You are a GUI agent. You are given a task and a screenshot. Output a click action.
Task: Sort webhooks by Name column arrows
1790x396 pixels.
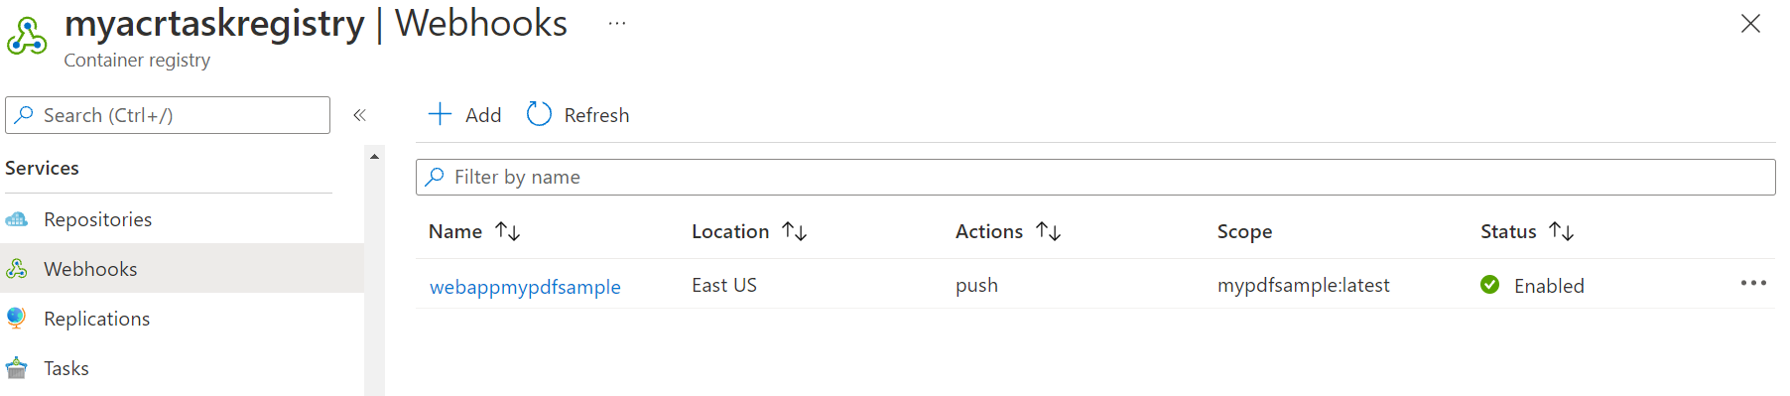[508, 231]
